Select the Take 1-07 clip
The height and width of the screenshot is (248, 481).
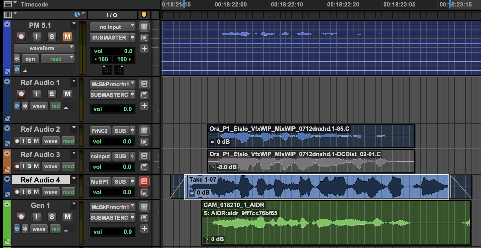(317, 187)
